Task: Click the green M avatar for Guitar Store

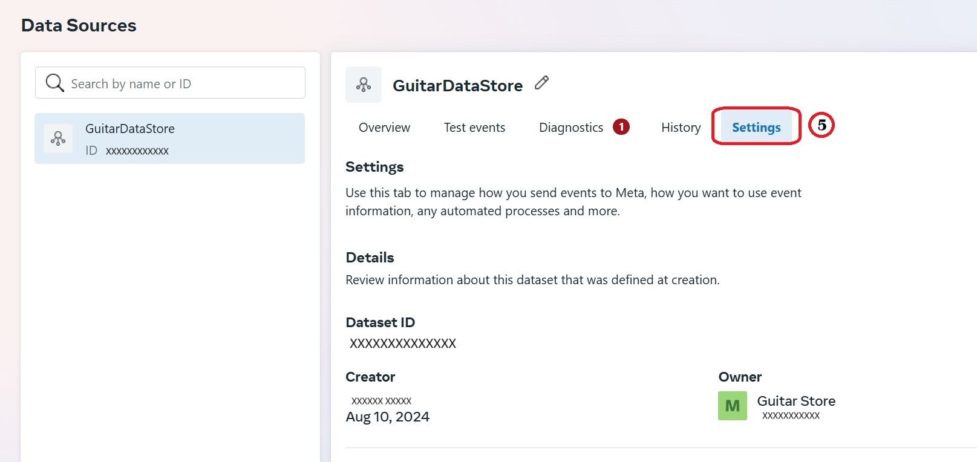Action: click(733, 406)
